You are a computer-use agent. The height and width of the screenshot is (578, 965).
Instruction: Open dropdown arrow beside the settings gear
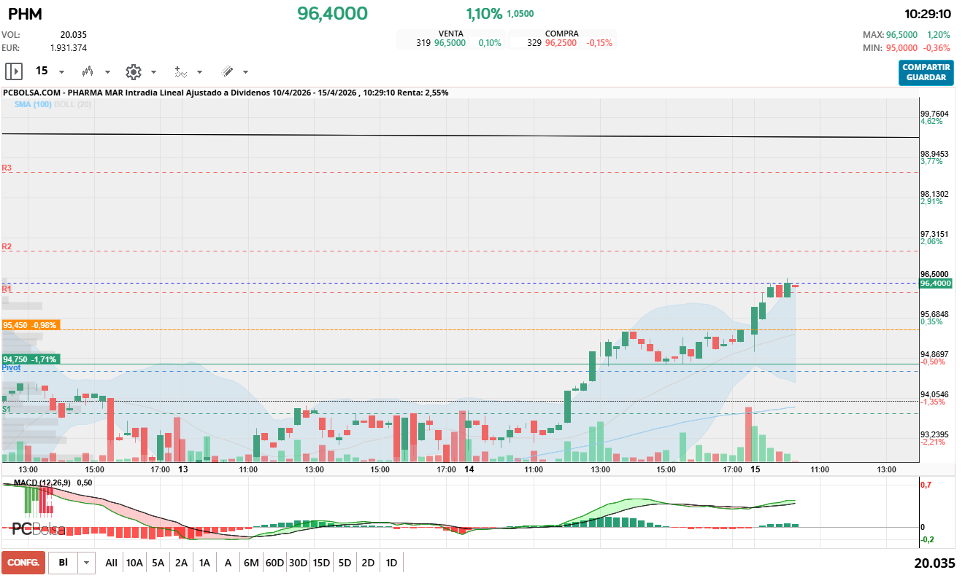click(x=153, y=72)
